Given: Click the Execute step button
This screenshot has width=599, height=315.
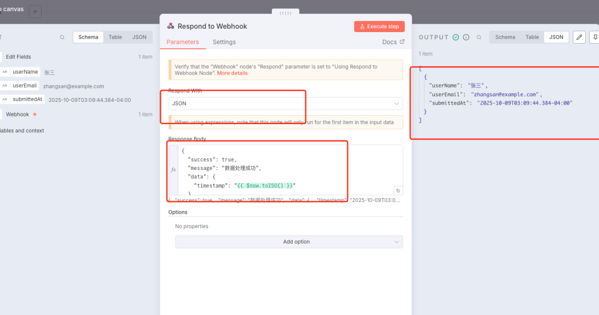Looking at the screenshot, I should [379, 27].
